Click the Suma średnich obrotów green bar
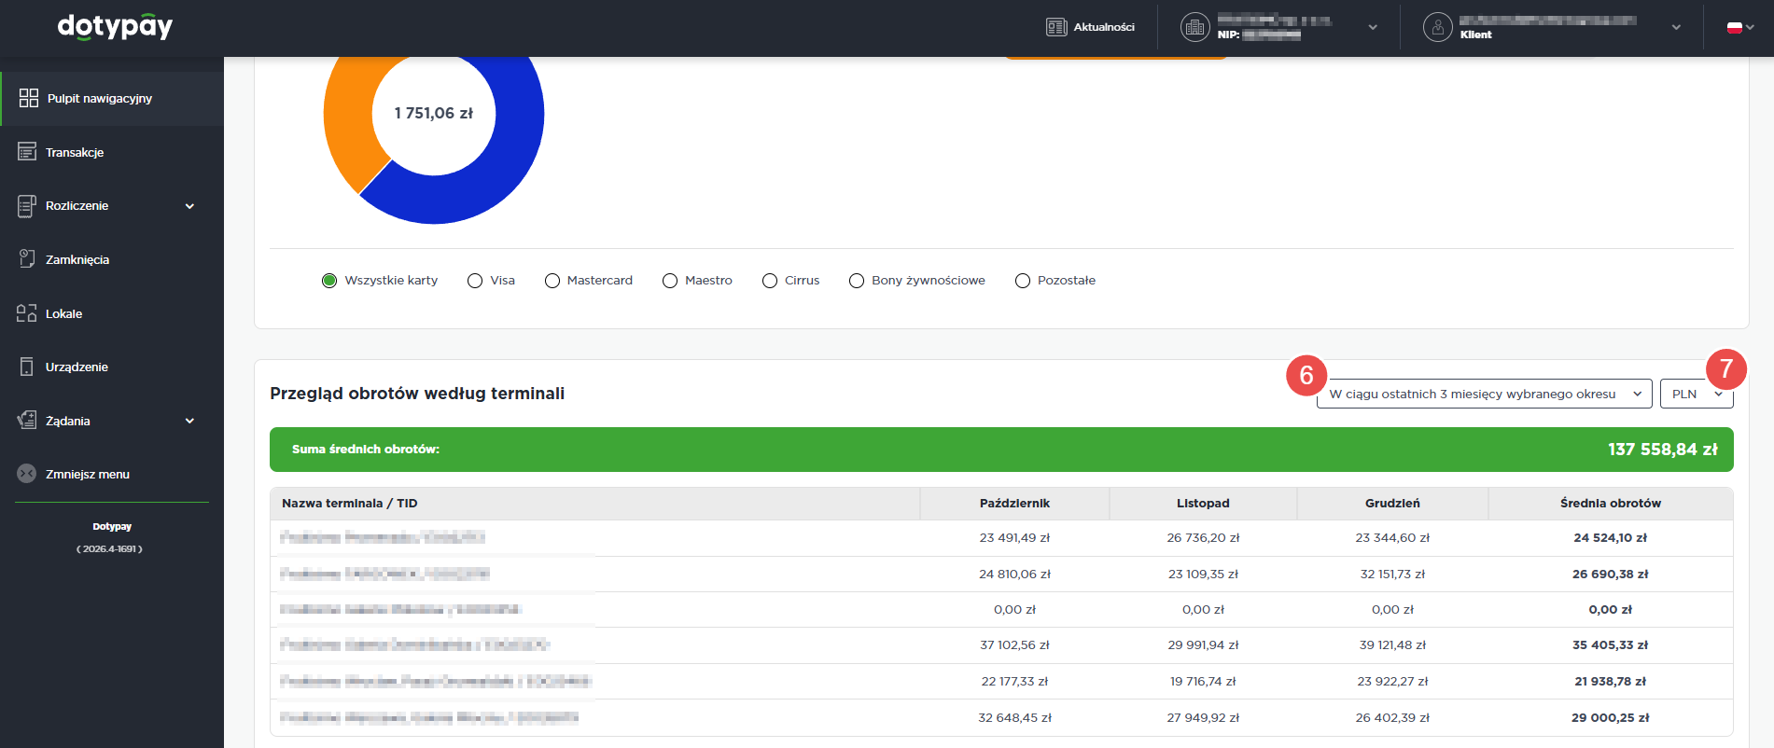This screenshot has height=748, width=1774. pos(1000,450)
